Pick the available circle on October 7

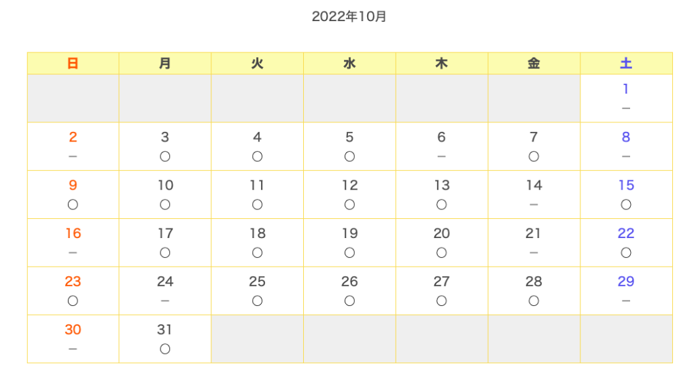pos(534,156)
